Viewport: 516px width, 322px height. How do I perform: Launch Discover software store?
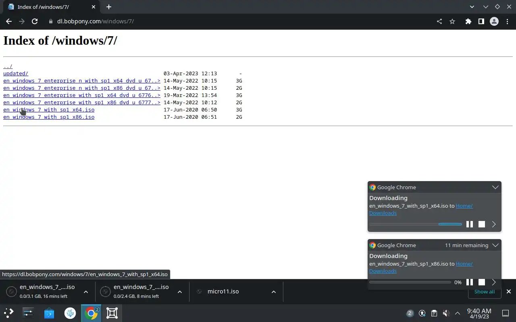tap(49, 313)
